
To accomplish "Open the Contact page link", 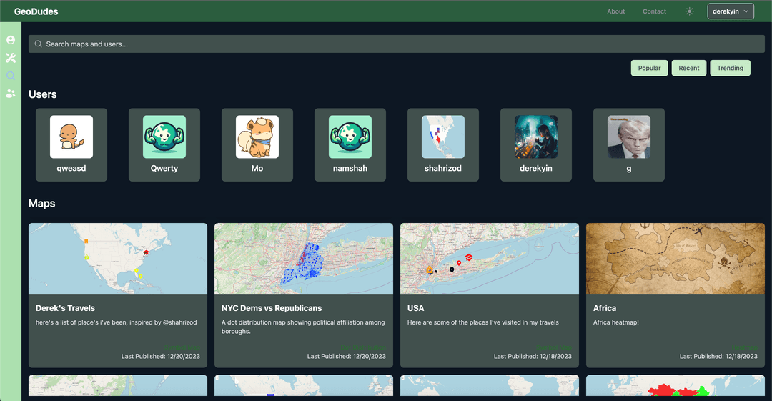I will (x=654, y=11).
